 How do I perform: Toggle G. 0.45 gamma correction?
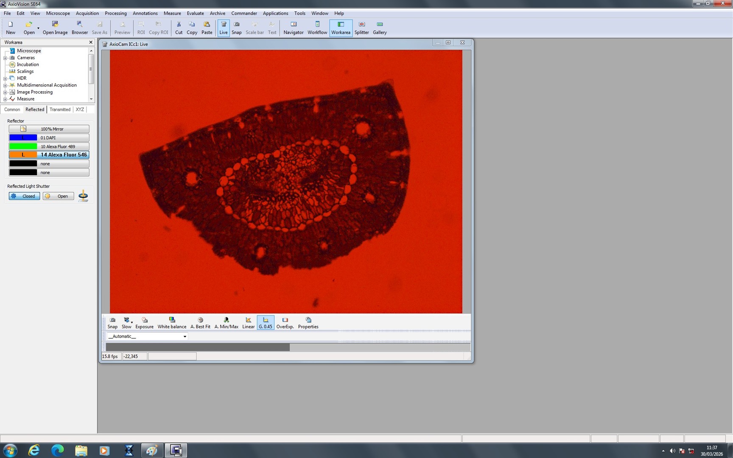point(265,322)
